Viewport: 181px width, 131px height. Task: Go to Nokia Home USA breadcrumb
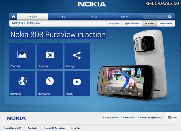pos(12,128)
